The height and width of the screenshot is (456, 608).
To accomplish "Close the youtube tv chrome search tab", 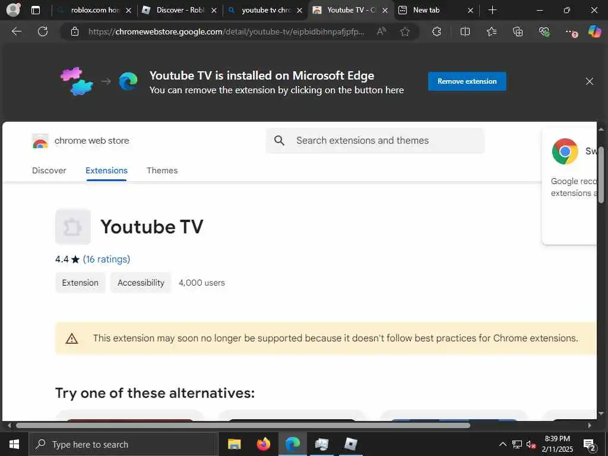I will (299, 11).
